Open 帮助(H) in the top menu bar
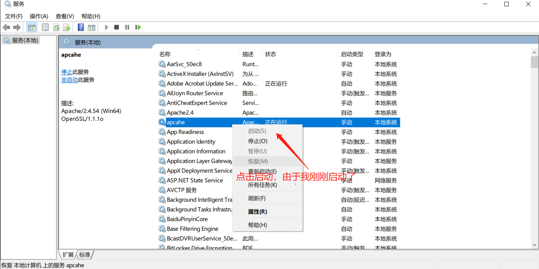 [x=91, y=16]
